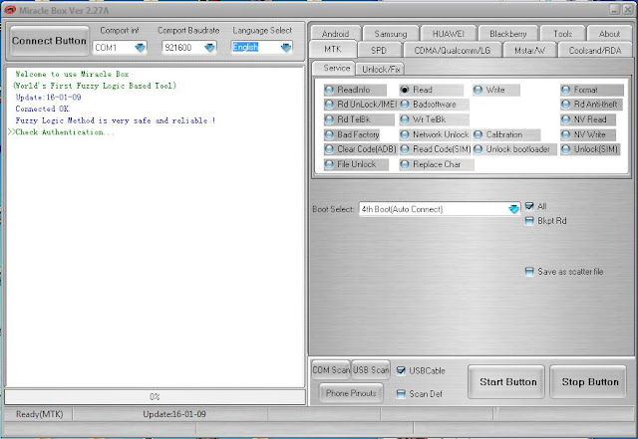The height and width of the screenshot is (439, 638).
Task: Select the Wr TelBk option
Action: click(x=434, y=119)
